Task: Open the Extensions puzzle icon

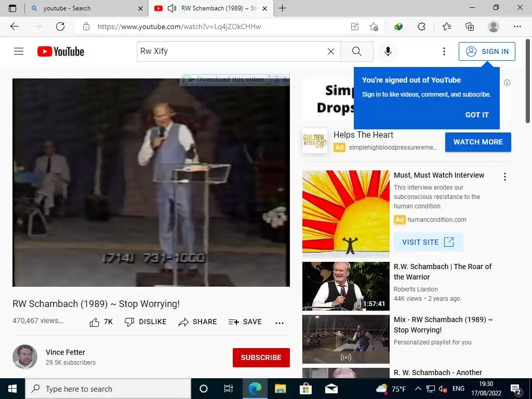Action: (x=421, y=26)
